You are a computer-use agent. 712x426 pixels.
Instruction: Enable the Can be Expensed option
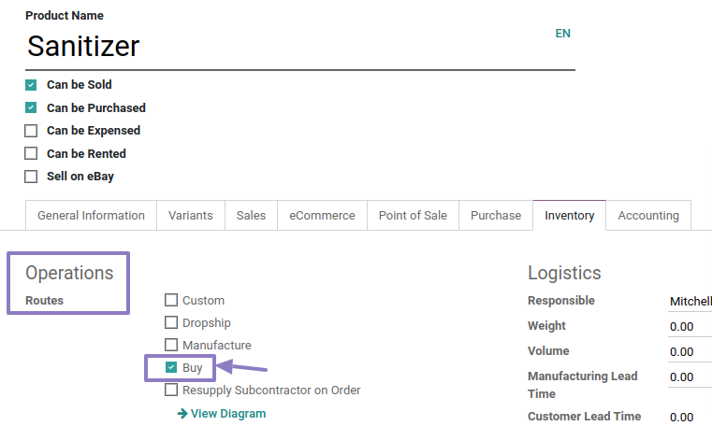(31, 131)
